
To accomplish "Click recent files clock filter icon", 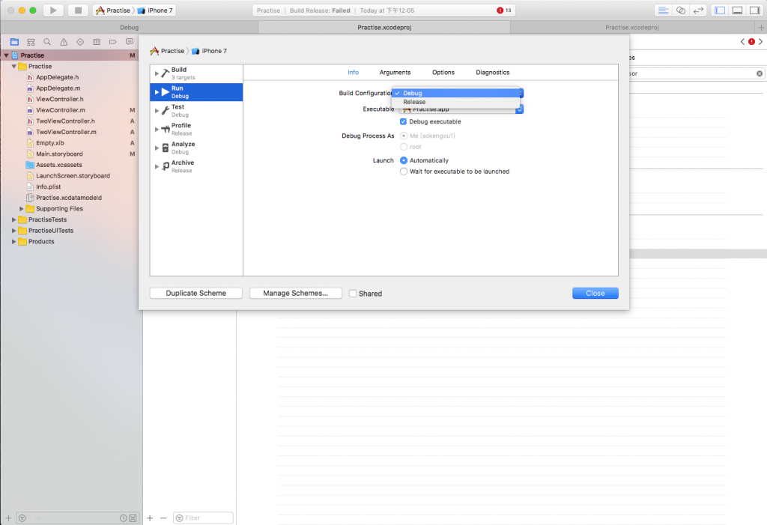I will point(124,518).
